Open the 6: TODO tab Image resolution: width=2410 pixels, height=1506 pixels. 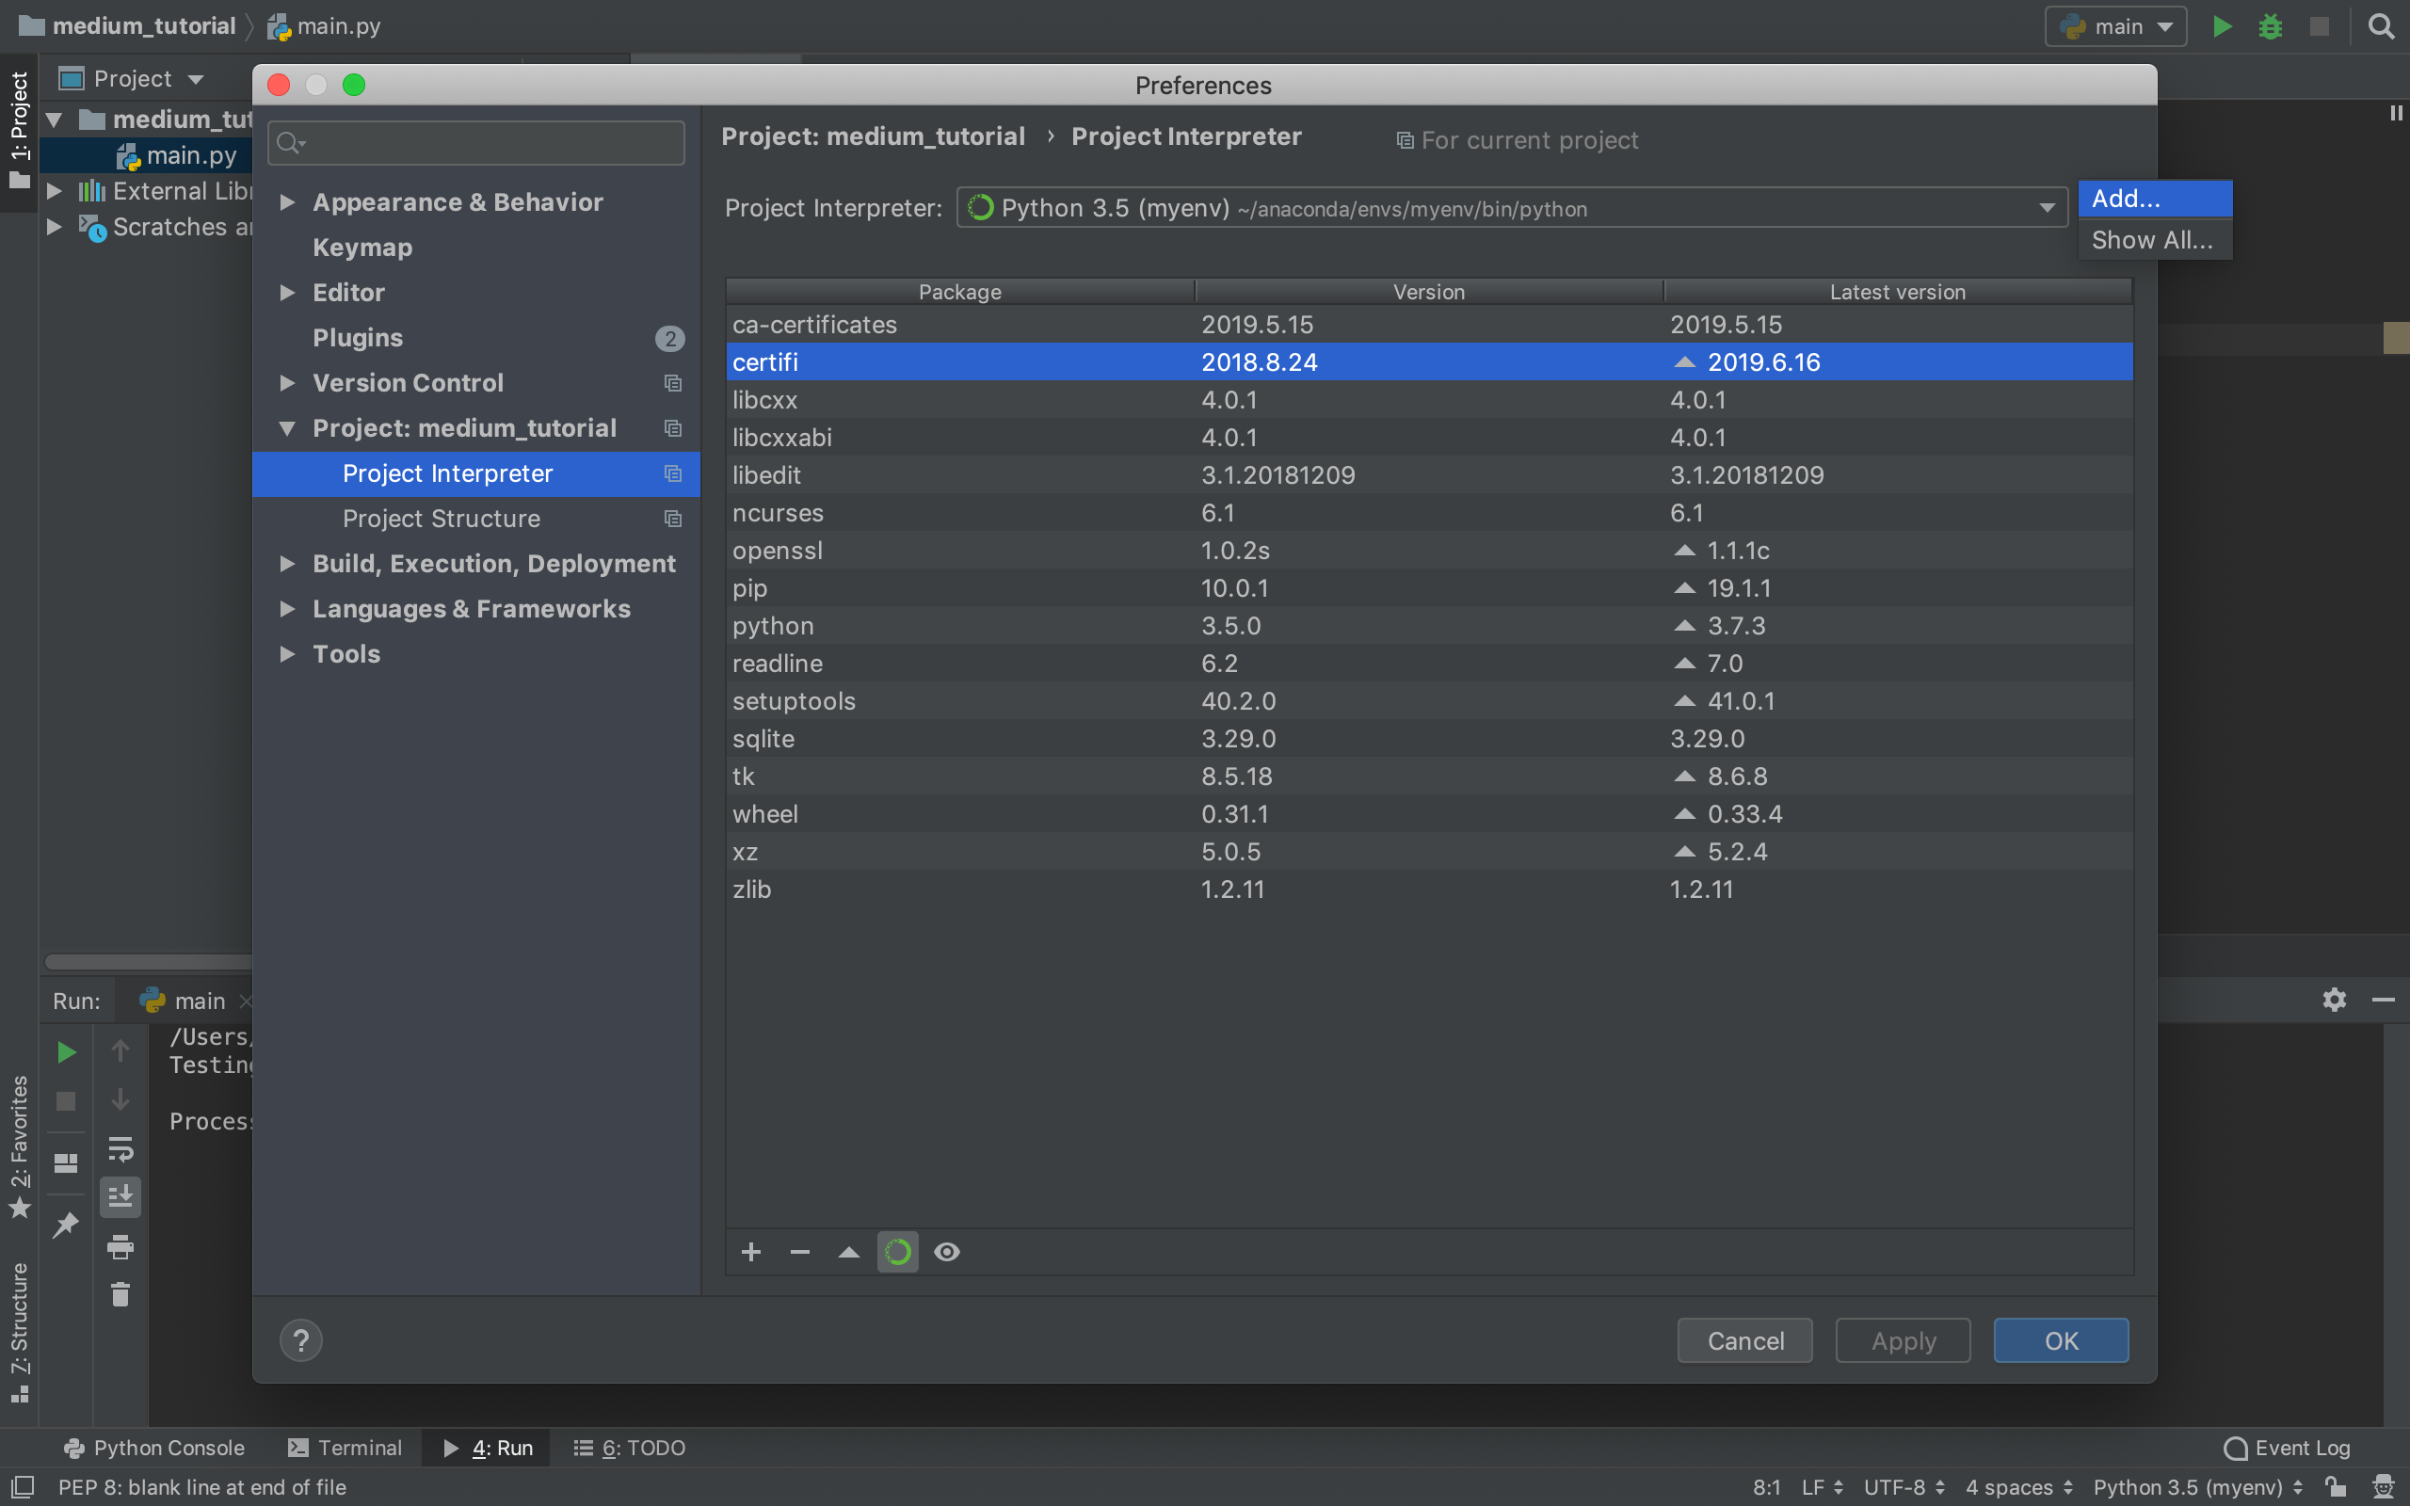630,1448
